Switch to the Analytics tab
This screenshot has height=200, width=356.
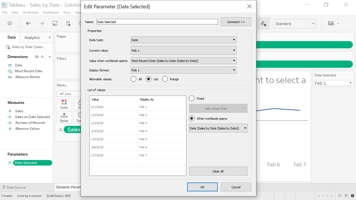click(32, 37)
